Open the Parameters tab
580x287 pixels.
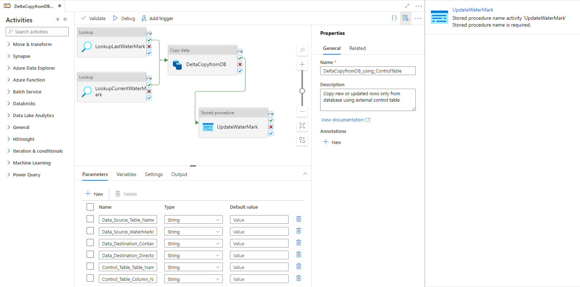coord(95,174)
